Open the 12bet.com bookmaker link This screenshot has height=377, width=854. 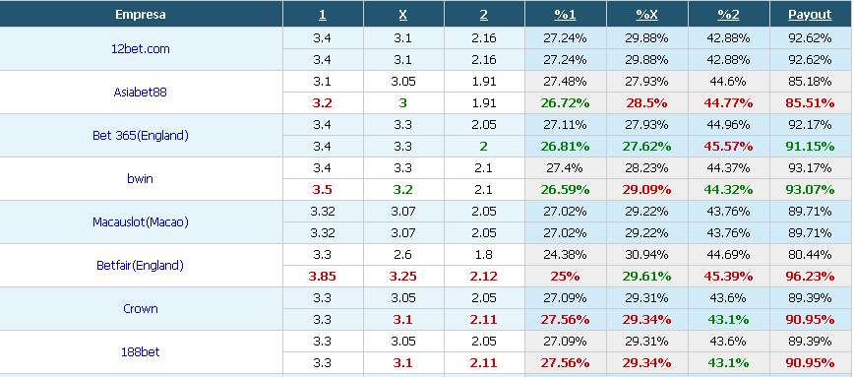click(x=141, y=48)
